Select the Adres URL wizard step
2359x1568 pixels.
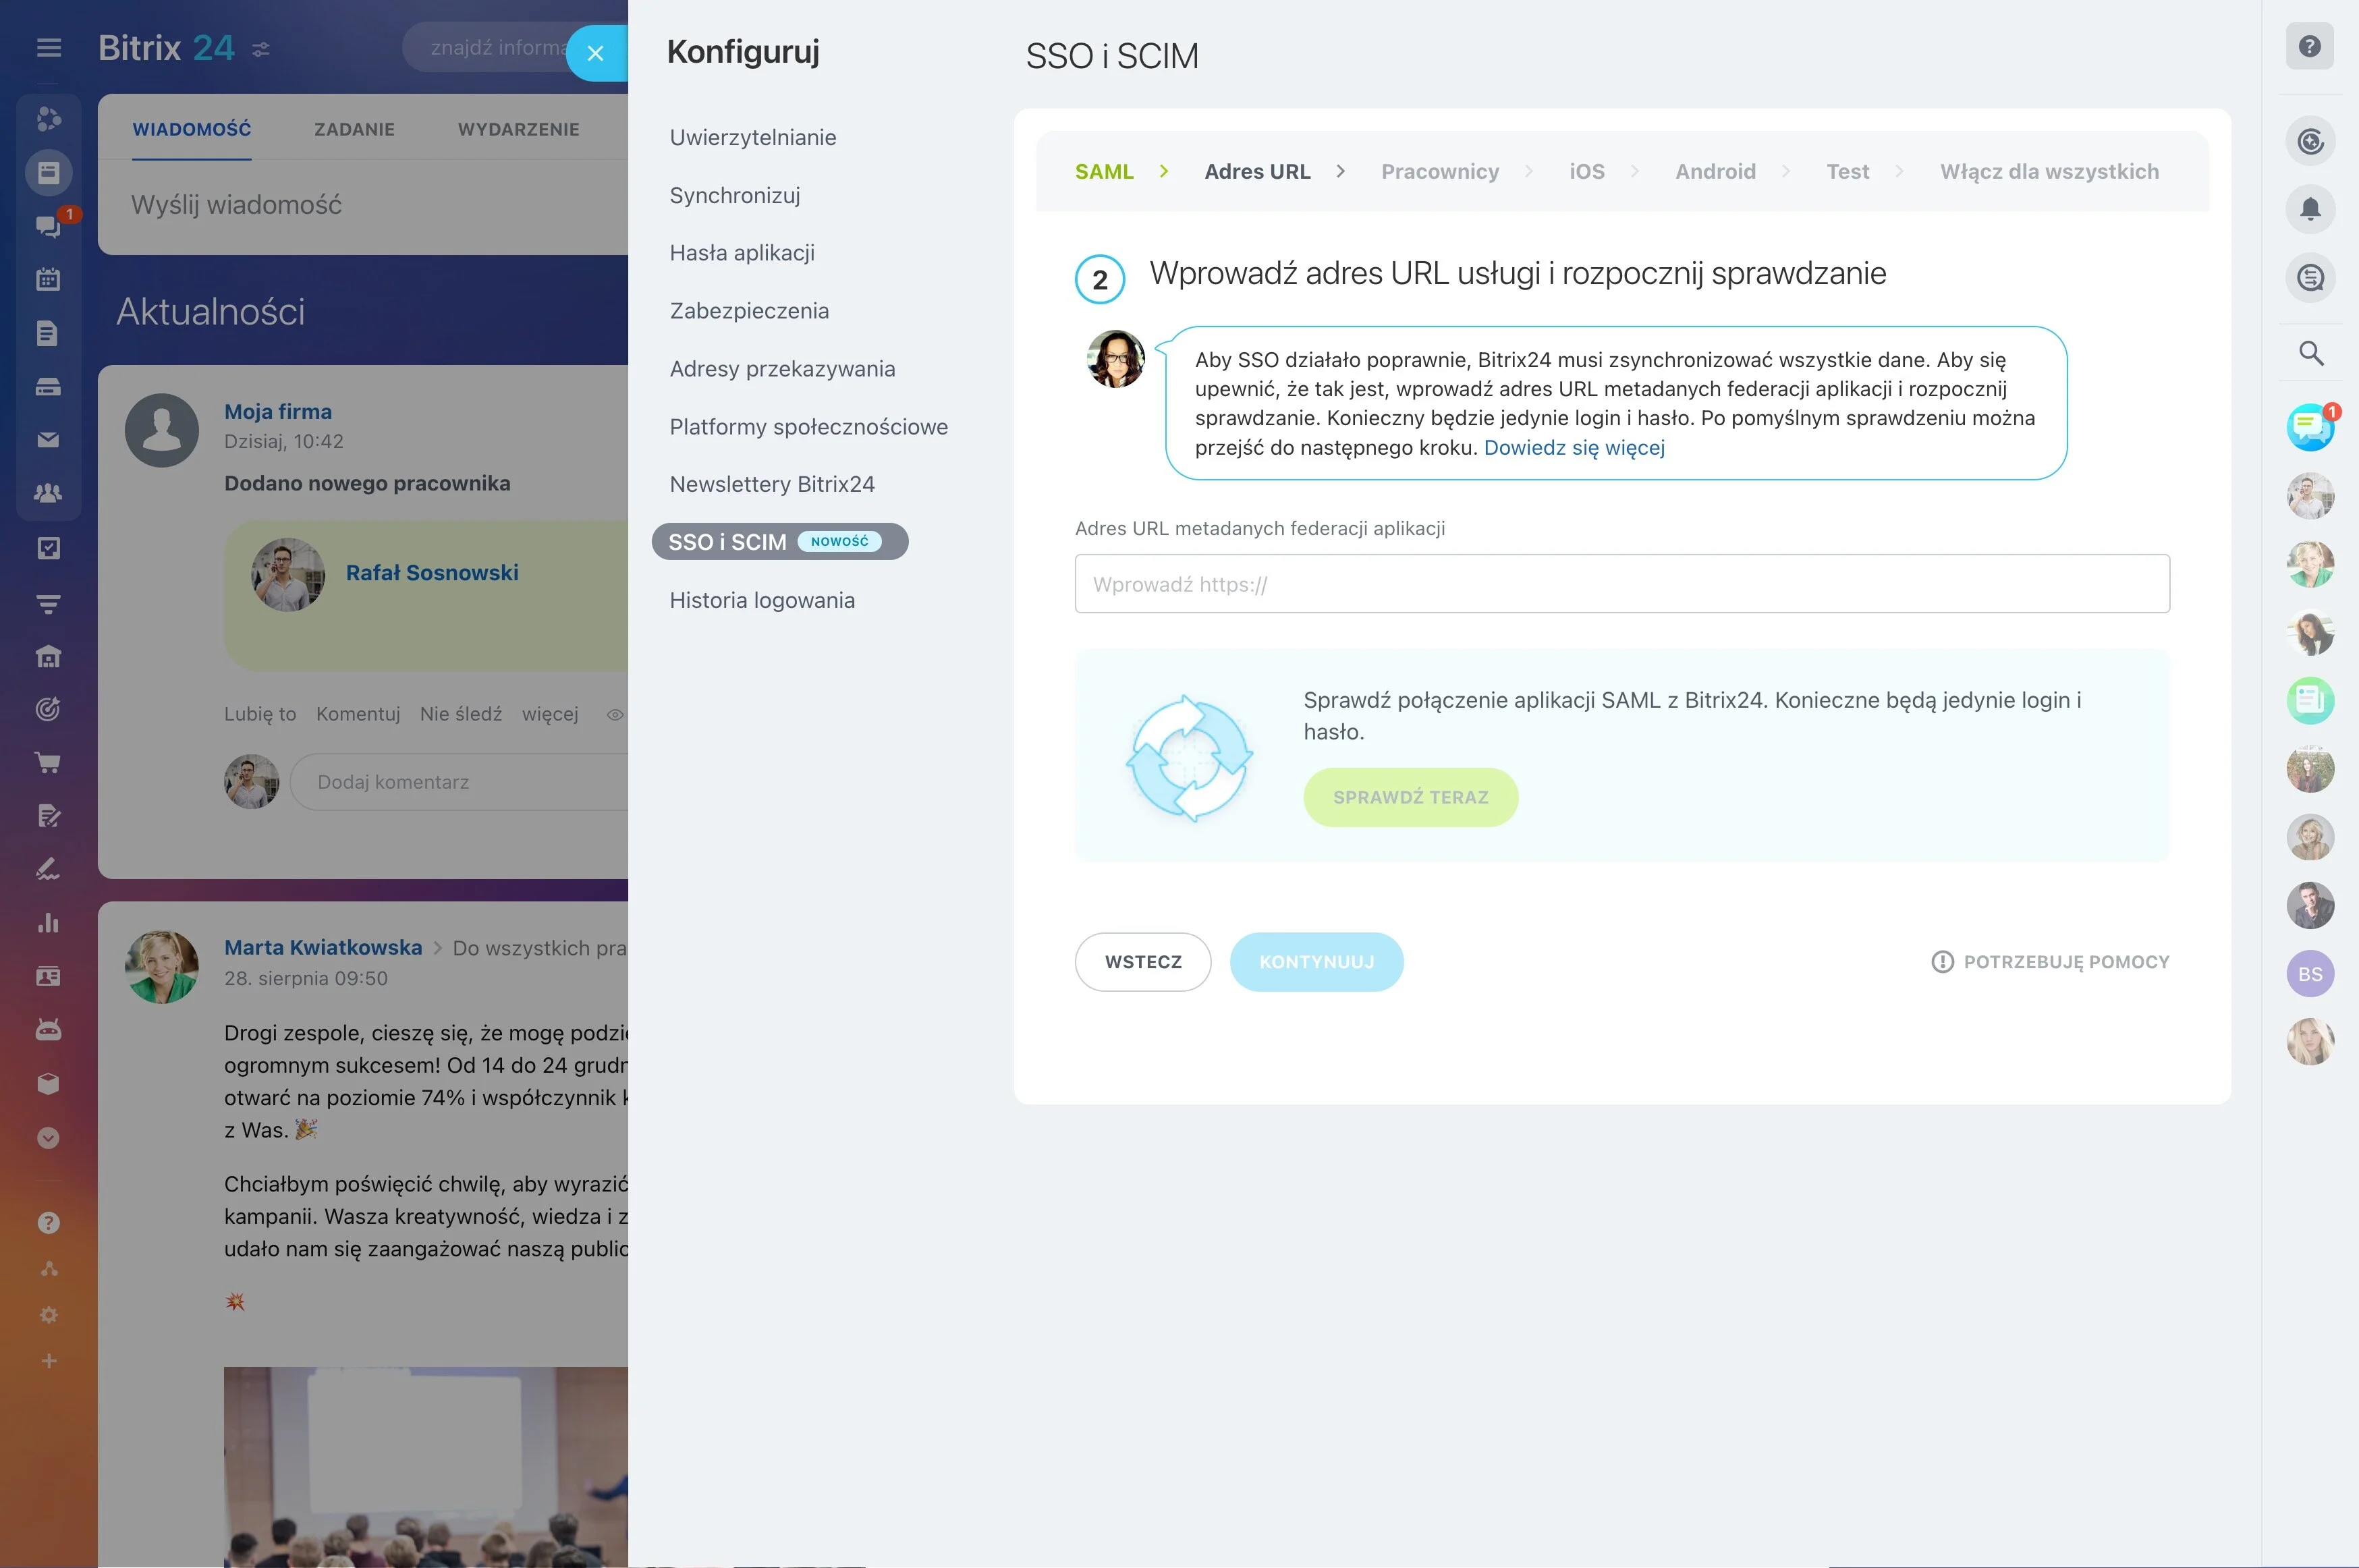pos(1257,172)
